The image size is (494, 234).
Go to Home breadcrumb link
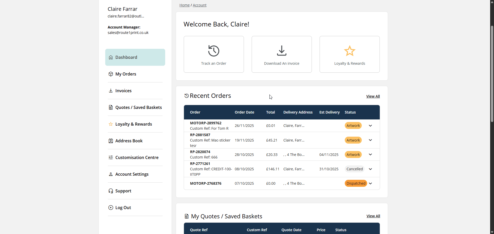[x=184, y=5]
